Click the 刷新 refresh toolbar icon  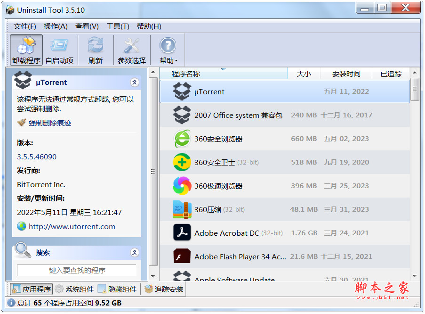96,50
